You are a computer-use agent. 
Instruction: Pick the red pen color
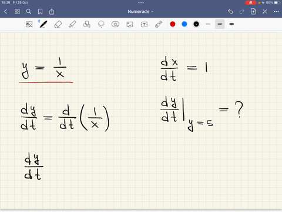tap(173, 24)
